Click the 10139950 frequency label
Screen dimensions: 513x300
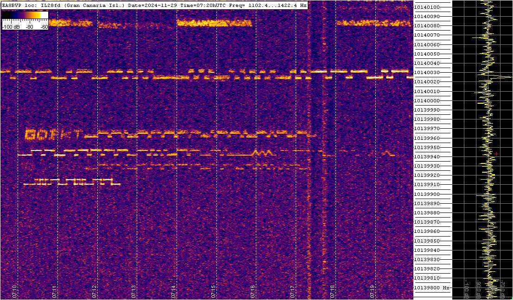[x=426, y=147]
